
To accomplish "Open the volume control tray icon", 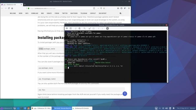I will pos(167,108).
